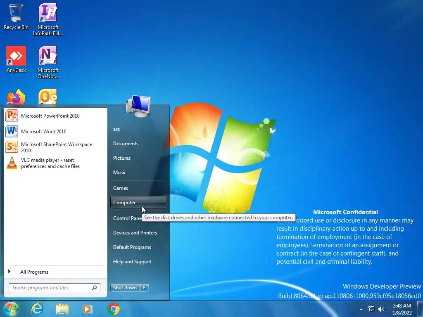This screenshot has height=317, width=423.
Task: Open the Shut down options arrow
Action: 144,288
